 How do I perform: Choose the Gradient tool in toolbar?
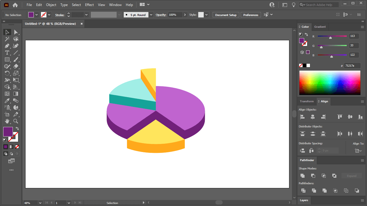16,94
